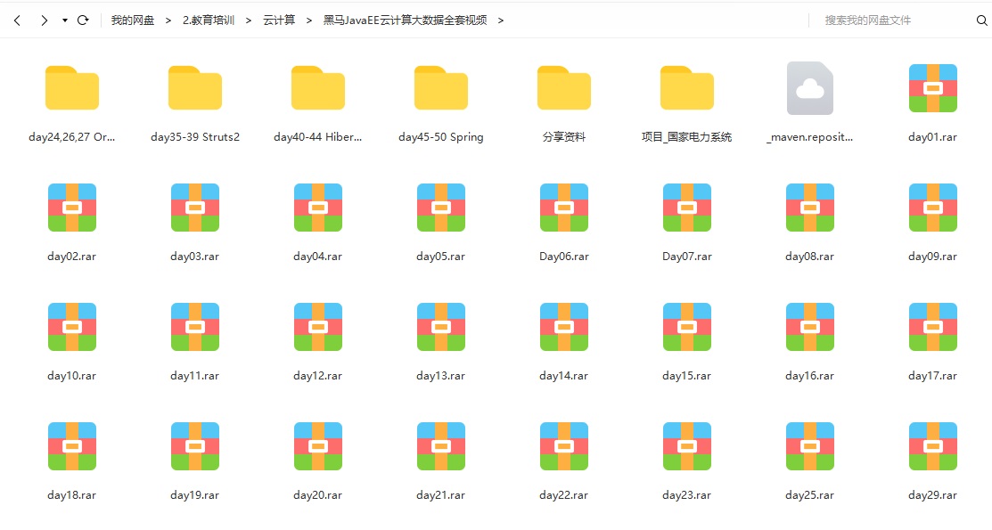Expand chevron after 2.教育培训 breadcrumb
This screenshot has width=992, height=530.
click(249, 20)
